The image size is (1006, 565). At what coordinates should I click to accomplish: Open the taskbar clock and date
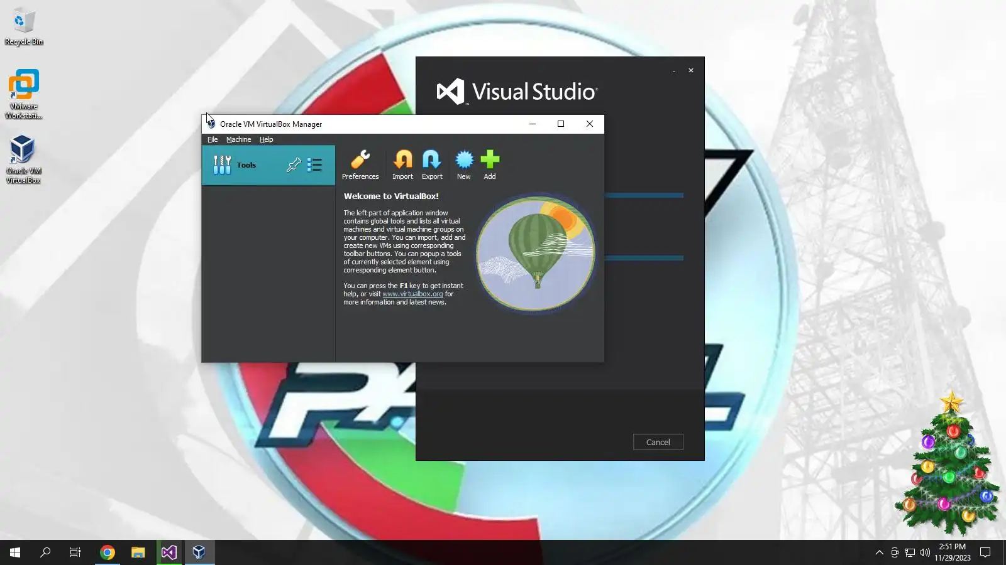(953, 552)
